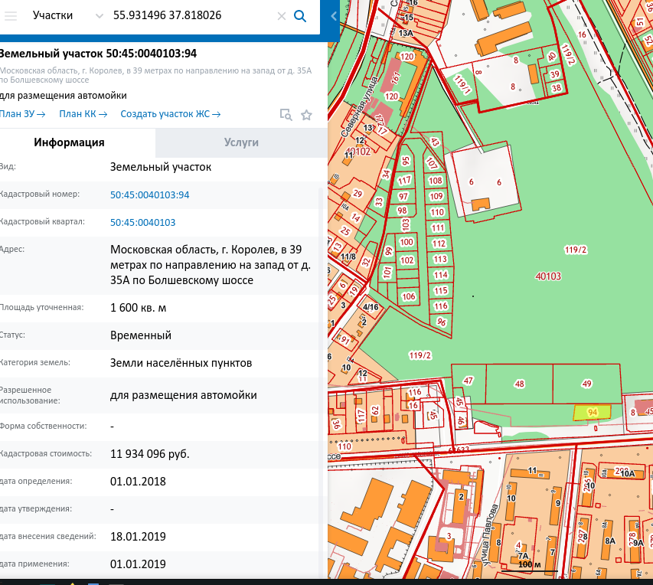653x585 pixels.
Task: Run search with the magnifier icon
Action: coord(300,15)
